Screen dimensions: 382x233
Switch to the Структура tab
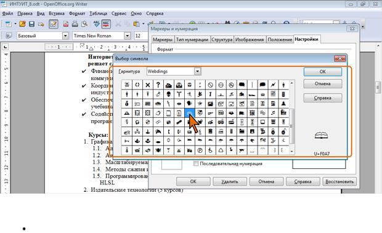coord(222,39)
